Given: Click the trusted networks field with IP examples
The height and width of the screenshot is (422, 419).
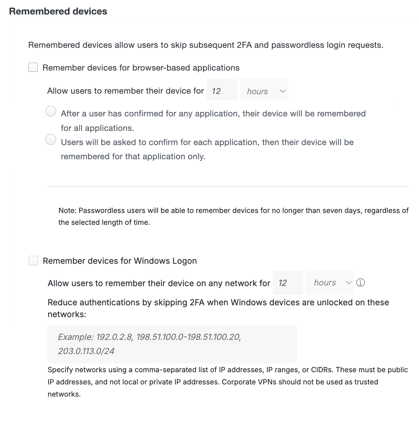Looking at the screenshot, I should pos(173,344).
